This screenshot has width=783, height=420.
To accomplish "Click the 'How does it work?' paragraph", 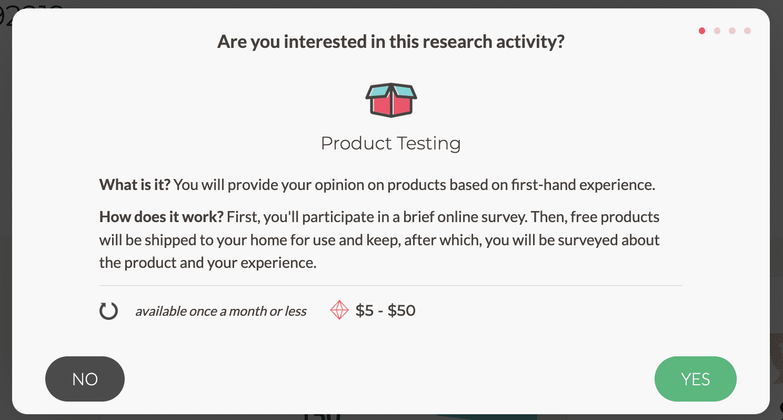I will pos(379,239).
